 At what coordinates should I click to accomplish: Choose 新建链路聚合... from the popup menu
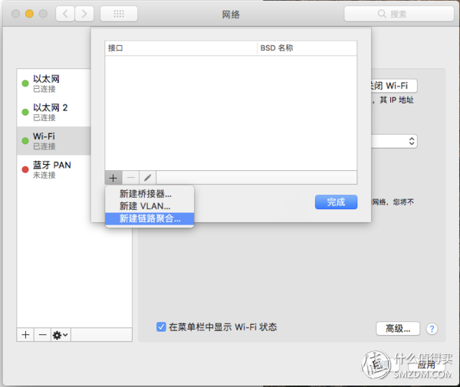click(x=149, y=218)
